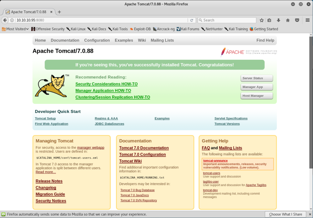The image size is (313, 218).
Task: Bookmark this page using the star icon
Action: [x=262, y=20]
